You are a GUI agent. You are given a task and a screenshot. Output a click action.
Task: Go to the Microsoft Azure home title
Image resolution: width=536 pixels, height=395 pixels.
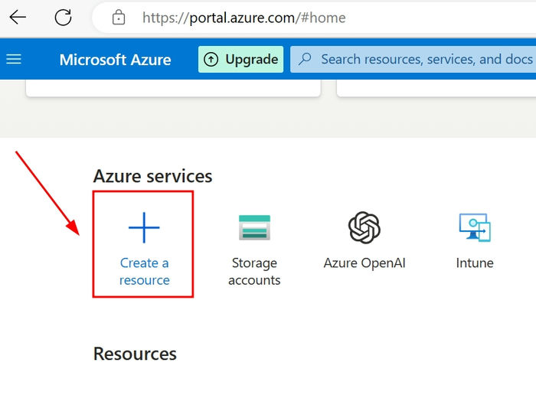click(115, 60)
